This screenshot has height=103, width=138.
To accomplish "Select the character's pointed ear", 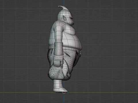I will [x=64, y=18].
